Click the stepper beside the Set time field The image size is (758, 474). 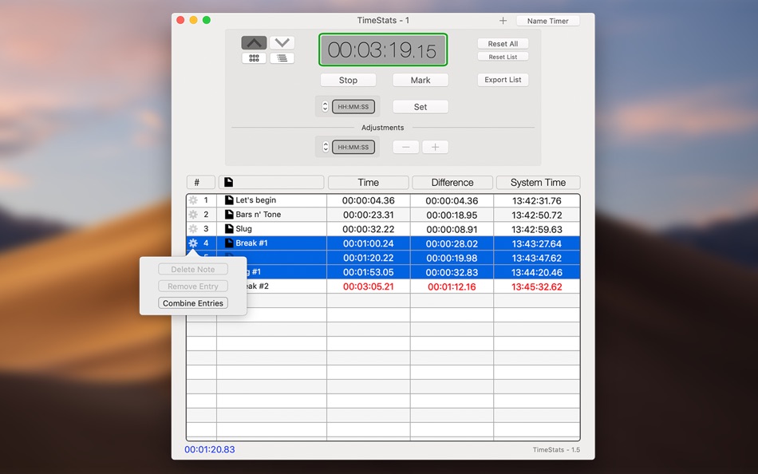[325, 106]
